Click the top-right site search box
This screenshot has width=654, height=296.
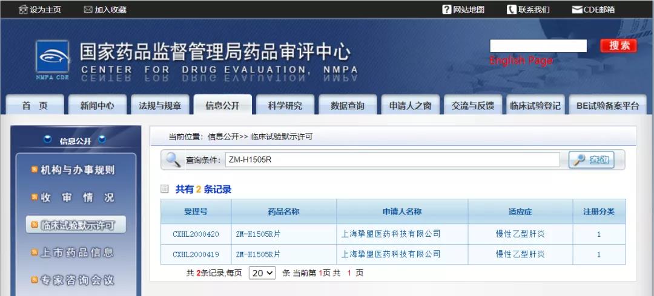tap(538, 46)
